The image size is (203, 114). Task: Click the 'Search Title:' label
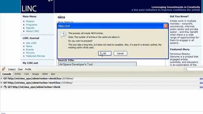[x=66, y=60]
